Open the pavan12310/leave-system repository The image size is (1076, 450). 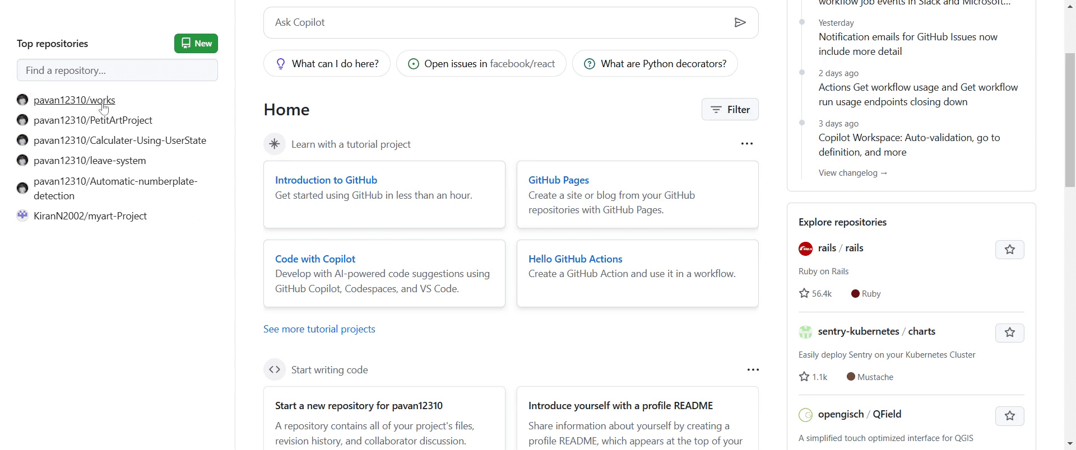(x=90, y=161)
